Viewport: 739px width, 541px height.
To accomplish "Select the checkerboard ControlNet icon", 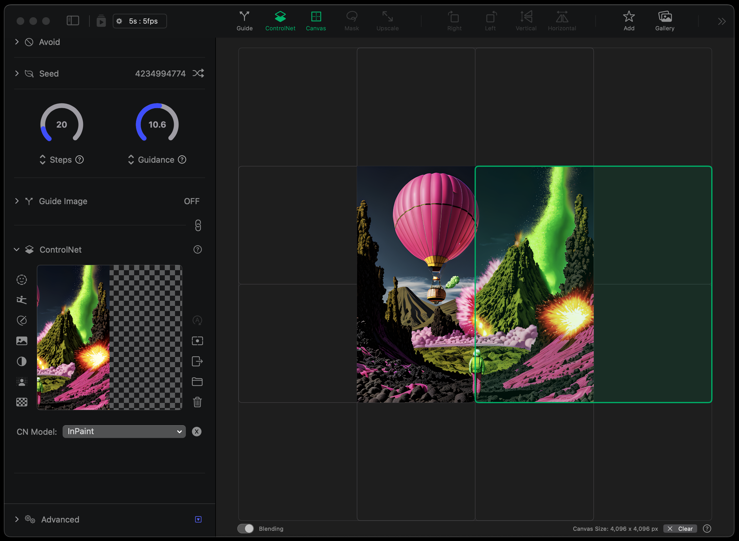I will [x=22, y=402].
